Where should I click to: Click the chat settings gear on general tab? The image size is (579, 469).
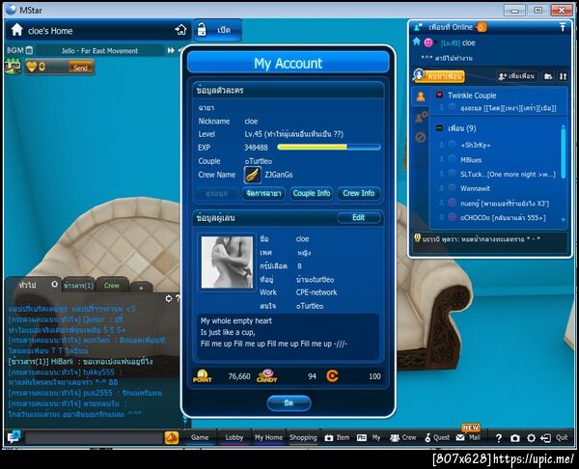tap(54, 285)
